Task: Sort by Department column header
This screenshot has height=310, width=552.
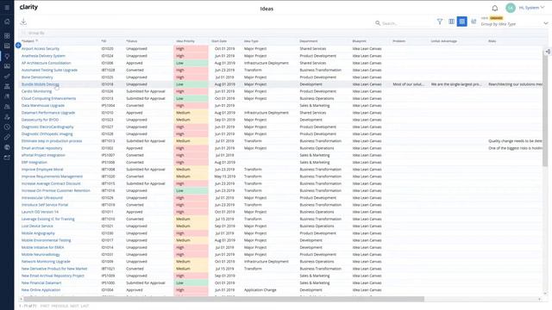Action: point(309,41)
